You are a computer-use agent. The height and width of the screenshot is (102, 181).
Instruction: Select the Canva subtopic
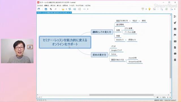click(x=114, y=54)
